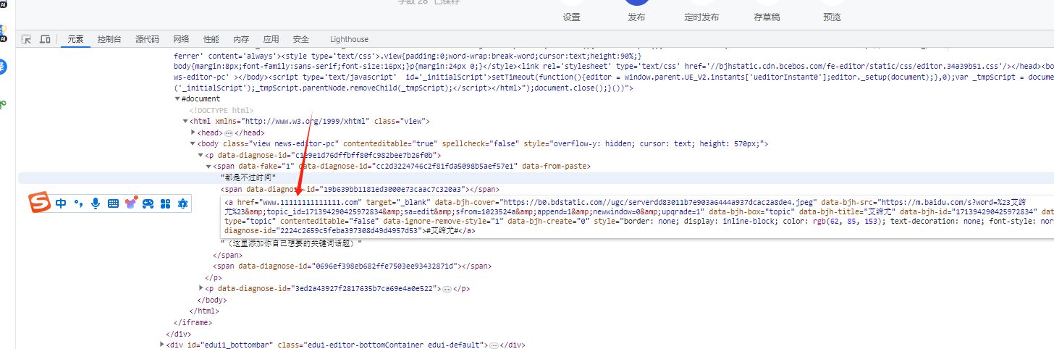Collapse the html xmlns node
1054x349 pixels.
(185, 121)
